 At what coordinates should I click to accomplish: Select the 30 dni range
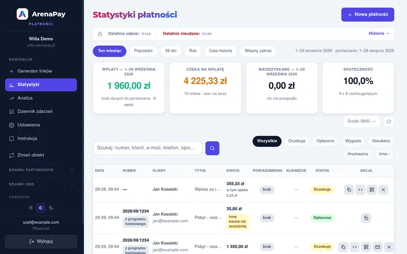(x=171, y=51)
